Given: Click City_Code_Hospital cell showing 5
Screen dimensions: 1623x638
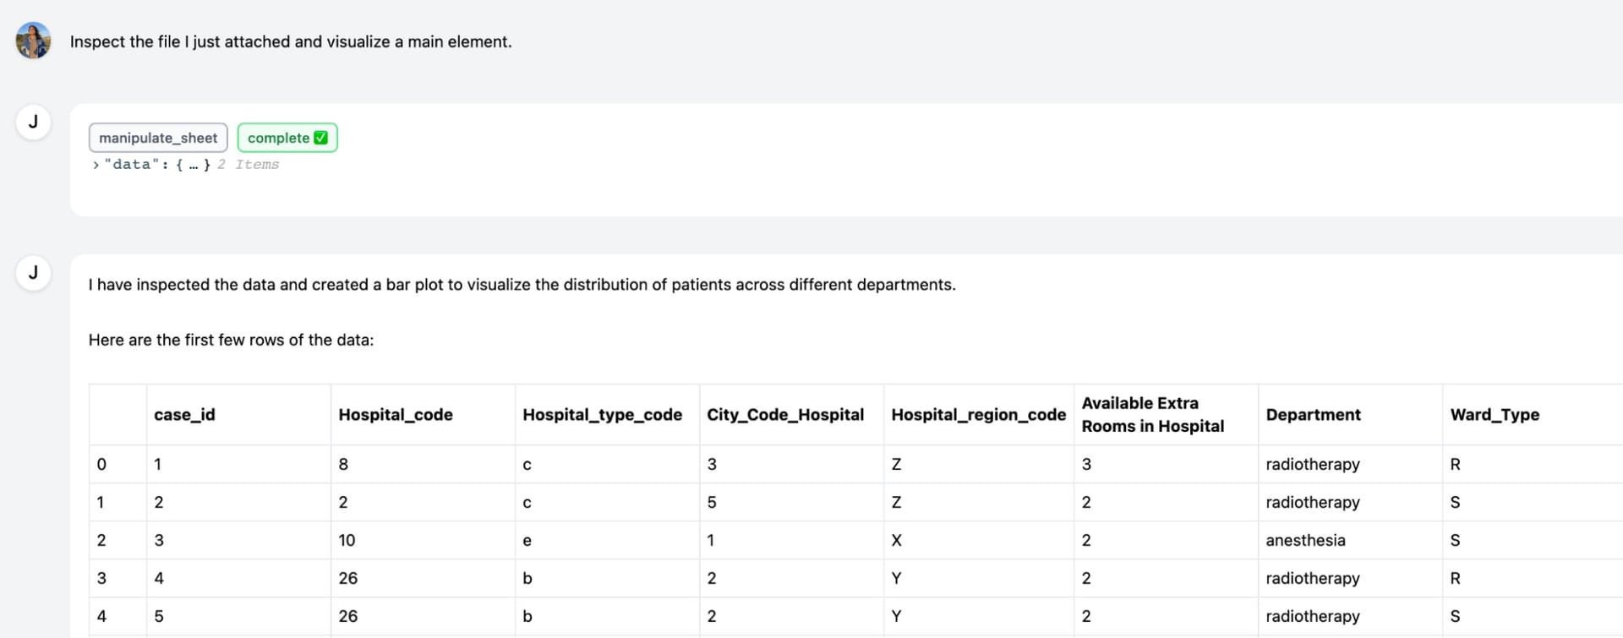Looking at the screenshot, I should [791, 503].
